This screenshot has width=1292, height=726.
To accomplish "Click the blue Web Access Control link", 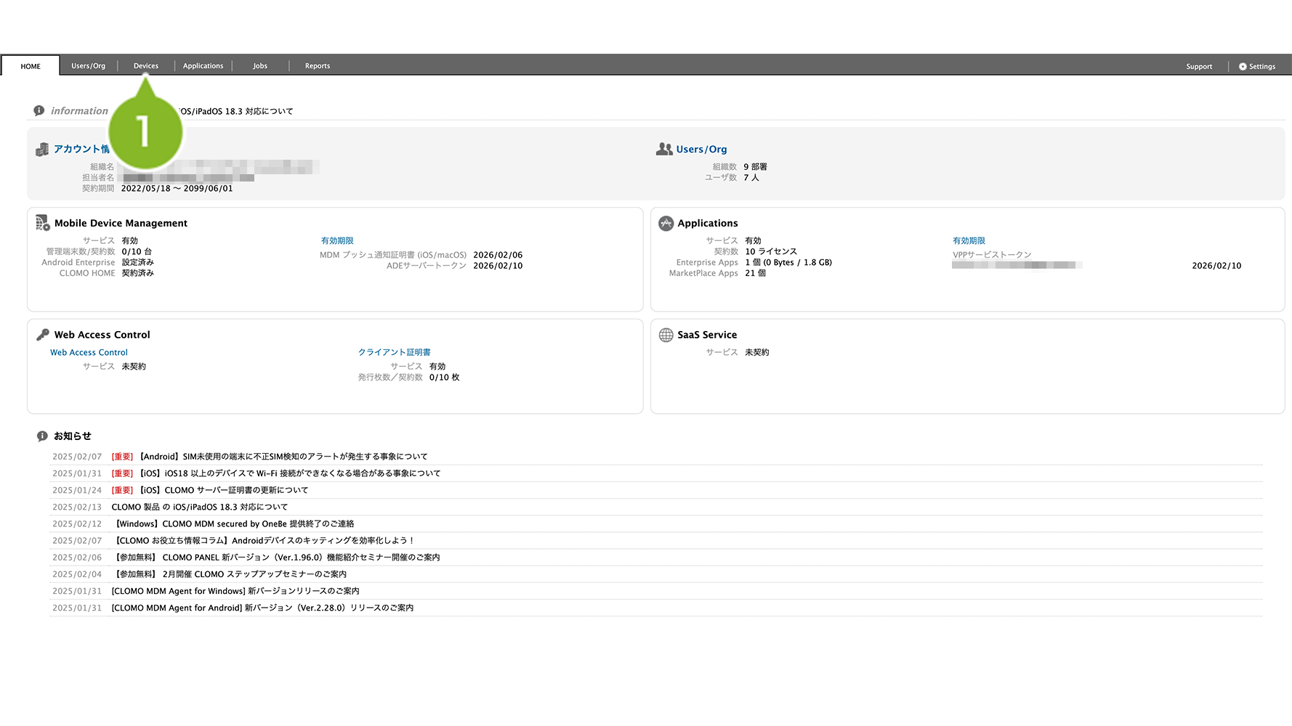I will point(89,353).
